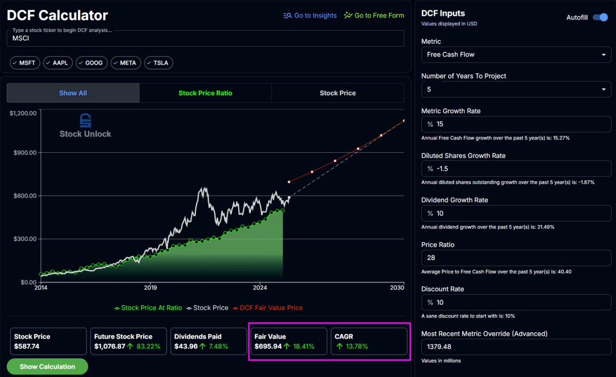
Task: Click the 40.40 average price ratio hint
Action: click(x=496, y=271)
